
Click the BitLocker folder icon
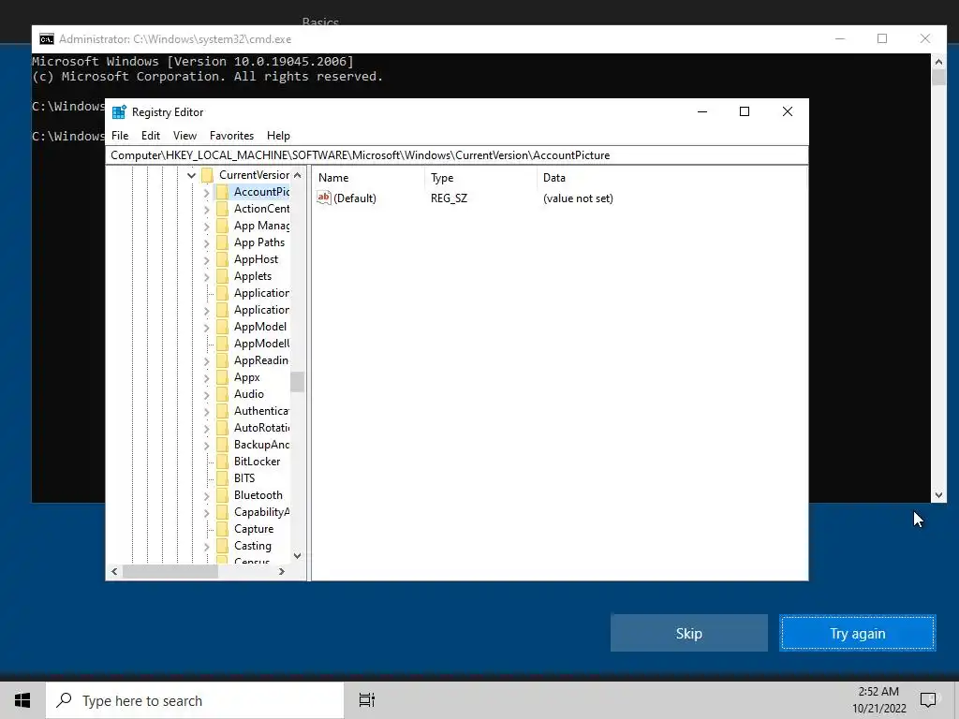(x=223, y=462)
